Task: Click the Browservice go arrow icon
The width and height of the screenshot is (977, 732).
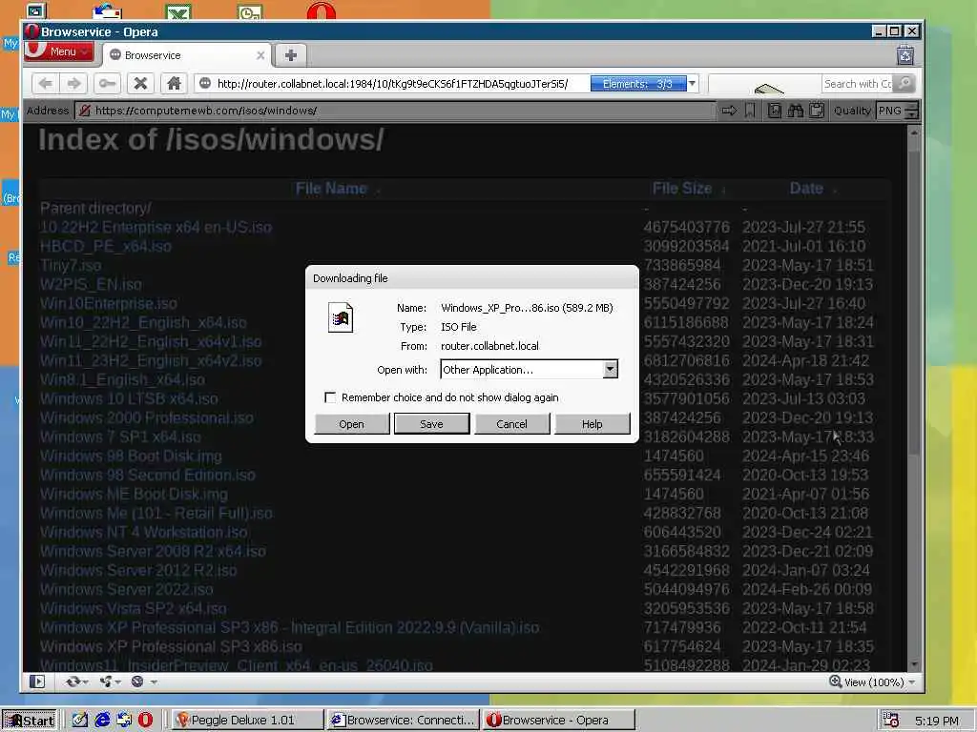Action: (x=729, y=111)
